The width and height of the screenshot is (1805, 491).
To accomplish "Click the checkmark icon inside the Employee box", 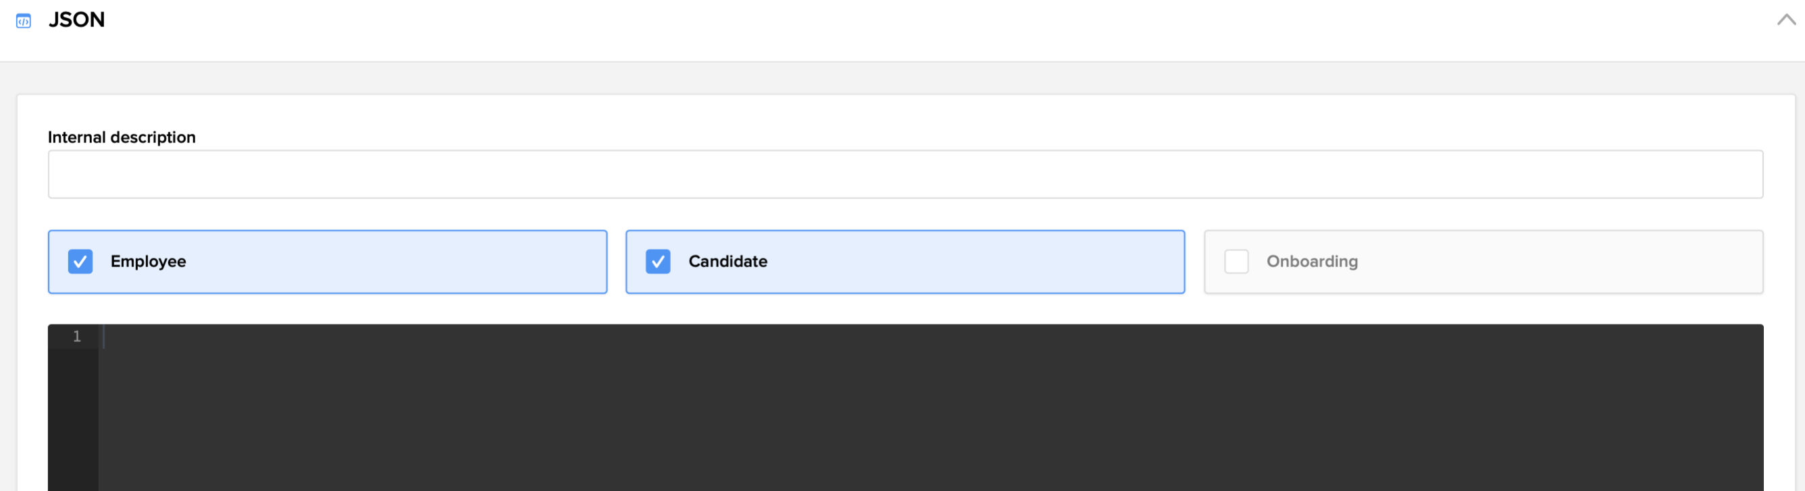I will click(80, 262).
